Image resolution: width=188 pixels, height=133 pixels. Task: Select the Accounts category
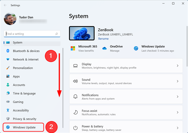(32, 85)
